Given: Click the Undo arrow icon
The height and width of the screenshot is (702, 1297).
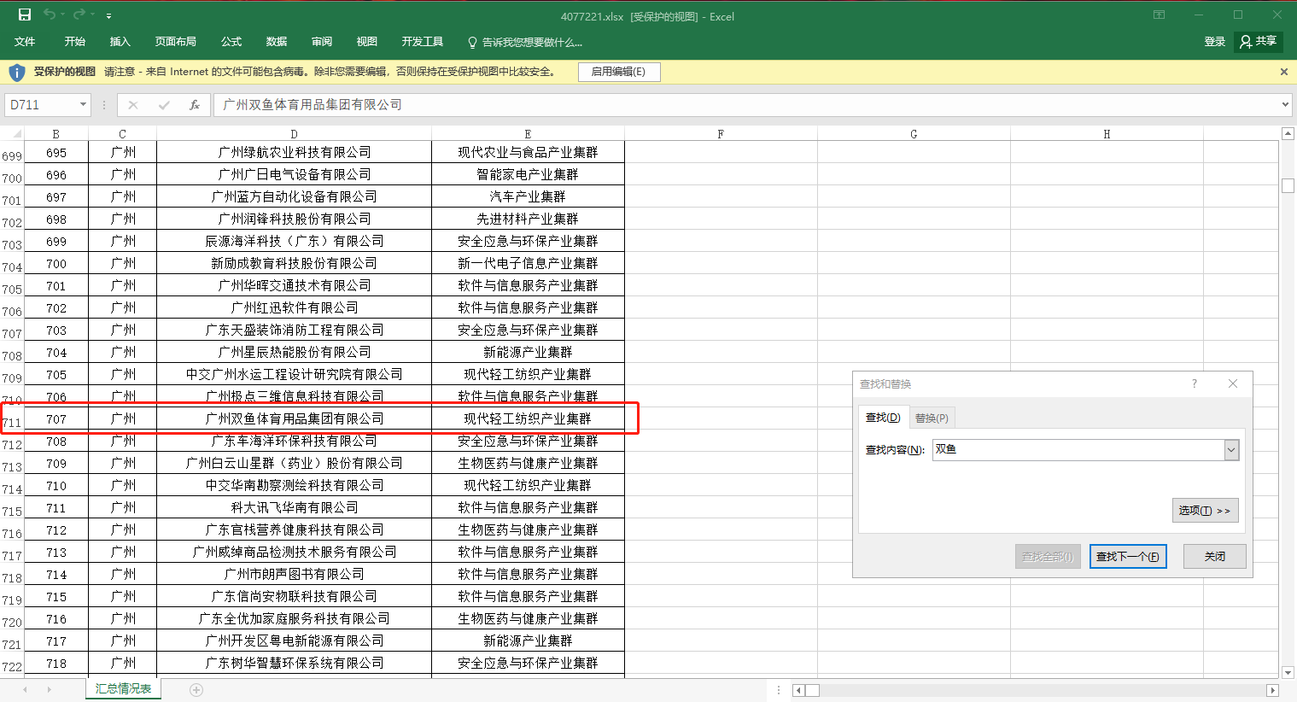Looking at the screenshot, I should pyautogui.click(x=50, y=15).
